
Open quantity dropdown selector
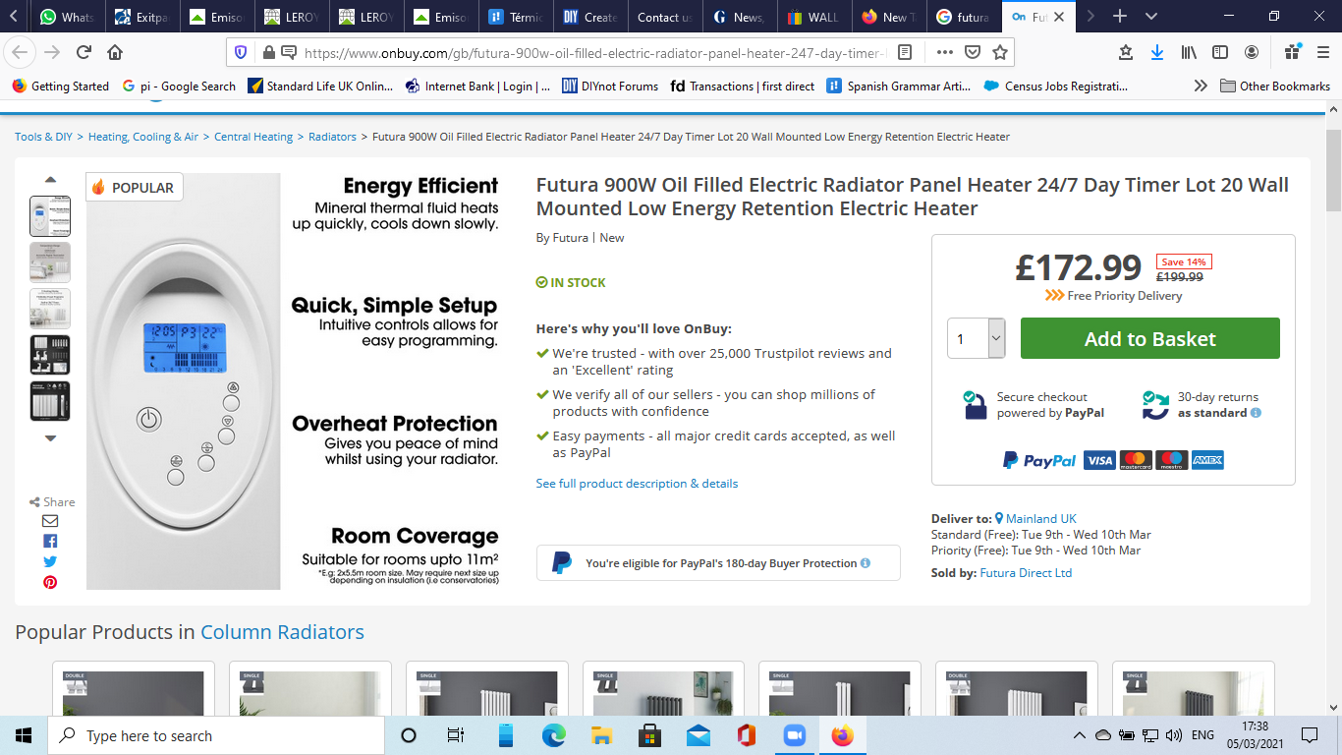point(996,338)
